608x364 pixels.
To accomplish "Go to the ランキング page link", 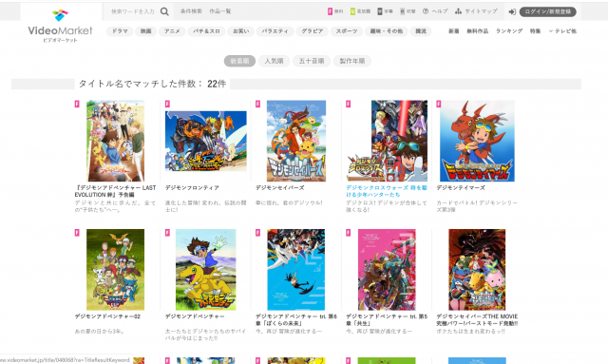I will 509,31.
